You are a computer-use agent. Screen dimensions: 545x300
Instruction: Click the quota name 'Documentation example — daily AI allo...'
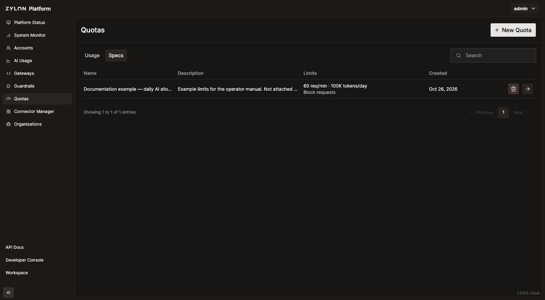[x=128, y=89]
